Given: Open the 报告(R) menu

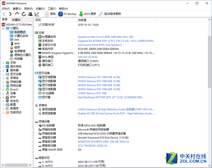Looking at the screenshot, I should 28,9.
